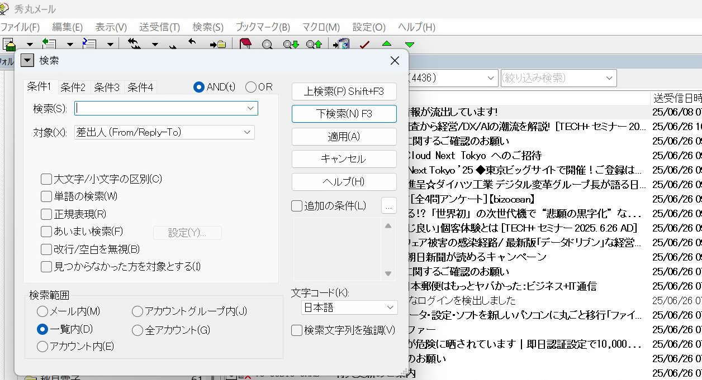Expand the 文字コード(K) 日本語 dropdown
The height and width of the screenshot is (380, 702).
[349, 307]
